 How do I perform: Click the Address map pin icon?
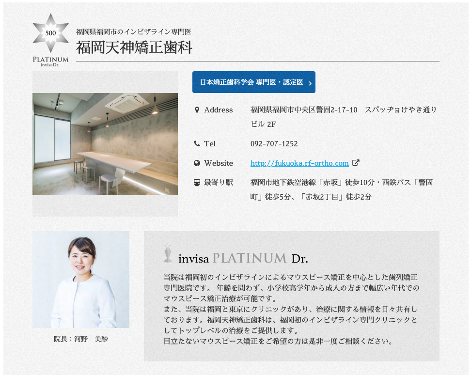tap(197, 110)
